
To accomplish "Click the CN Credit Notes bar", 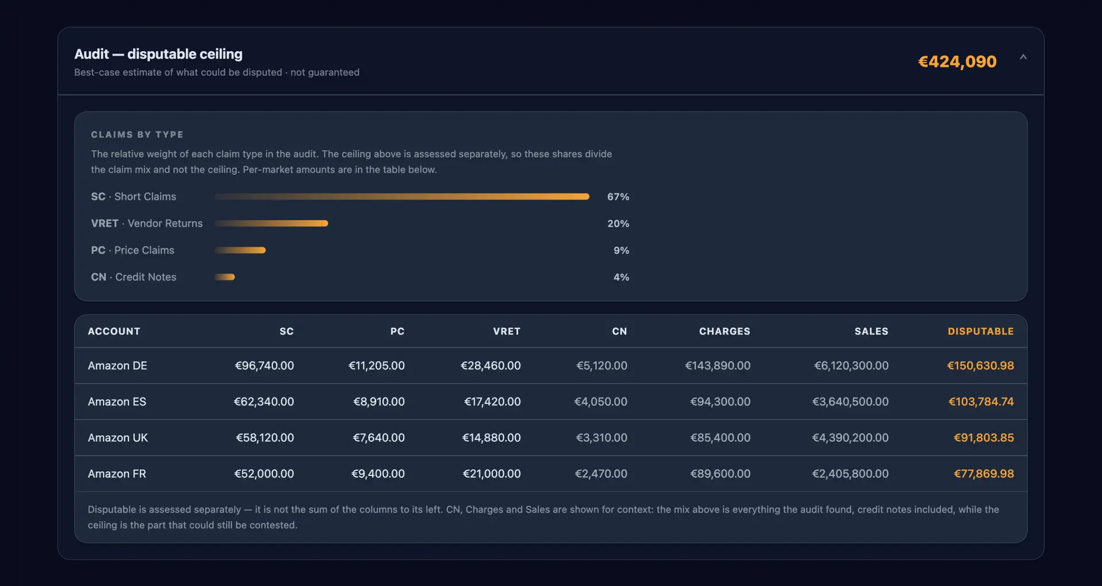I will 224,277.
